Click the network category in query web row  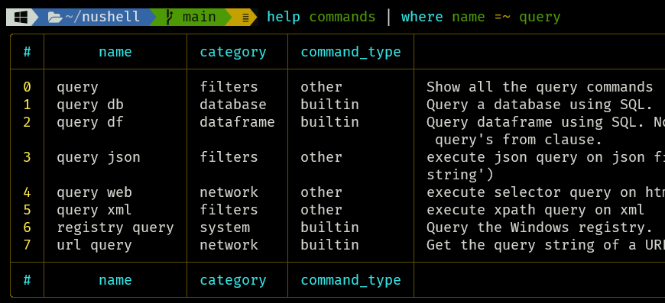pyautogui.click(x=229, y=192)
